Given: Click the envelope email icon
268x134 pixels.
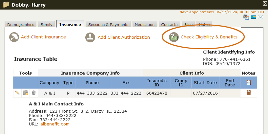Looking at the screenshot, I should coord(260,17).
